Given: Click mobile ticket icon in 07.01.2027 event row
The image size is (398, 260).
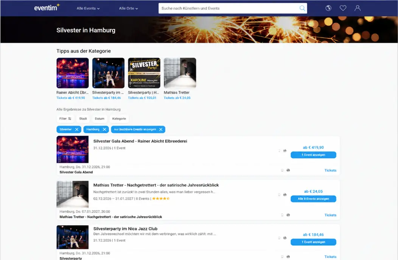Looking at the screenshot, I should [x=282, y=215].
